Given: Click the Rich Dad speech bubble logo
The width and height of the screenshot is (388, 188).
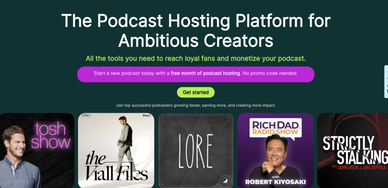Looking at the screenshot, I should (x=275, y=129).
